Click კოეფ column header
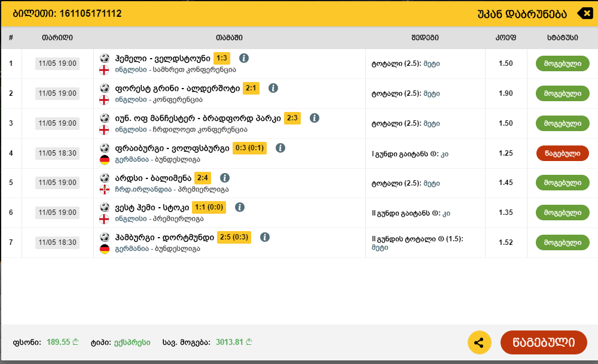Screen dimensions: 598x364 point(506,38)
